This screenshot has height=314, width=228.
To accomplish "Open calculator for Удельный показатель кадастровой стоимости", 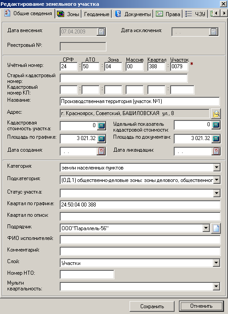I will pyautogui.click(x=216, y=125).
